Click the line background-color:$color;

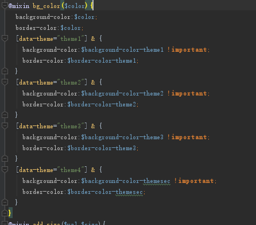point(56,17)
